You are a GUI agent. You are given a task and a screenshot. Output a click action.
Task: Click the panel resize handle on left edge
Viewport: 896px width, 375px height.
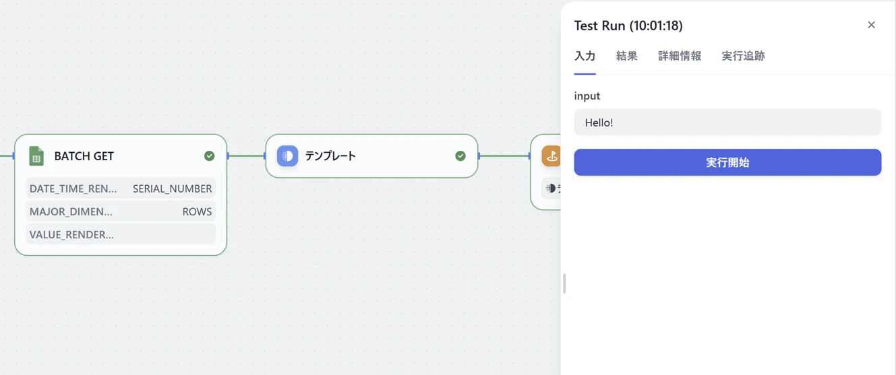tap(564, 283)
